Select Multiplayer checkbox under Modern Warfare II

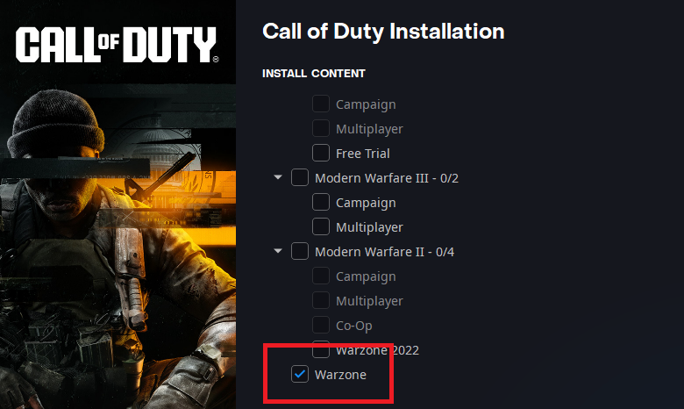pyautogui.click(x=321, y=300)
